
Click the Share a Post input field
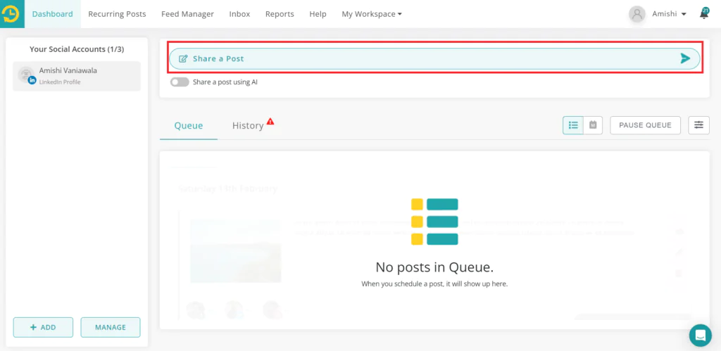(434, 59)
